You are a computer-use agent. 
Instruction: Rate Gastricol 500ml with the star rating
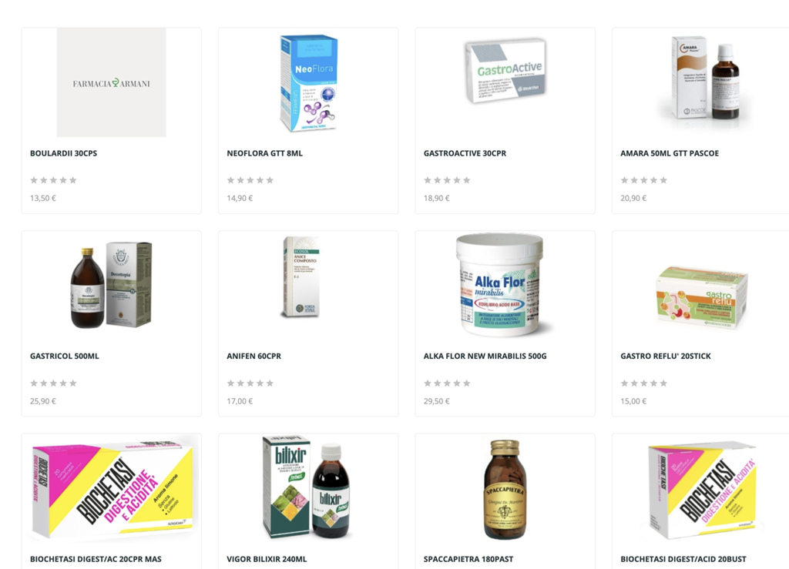point(53,383)
